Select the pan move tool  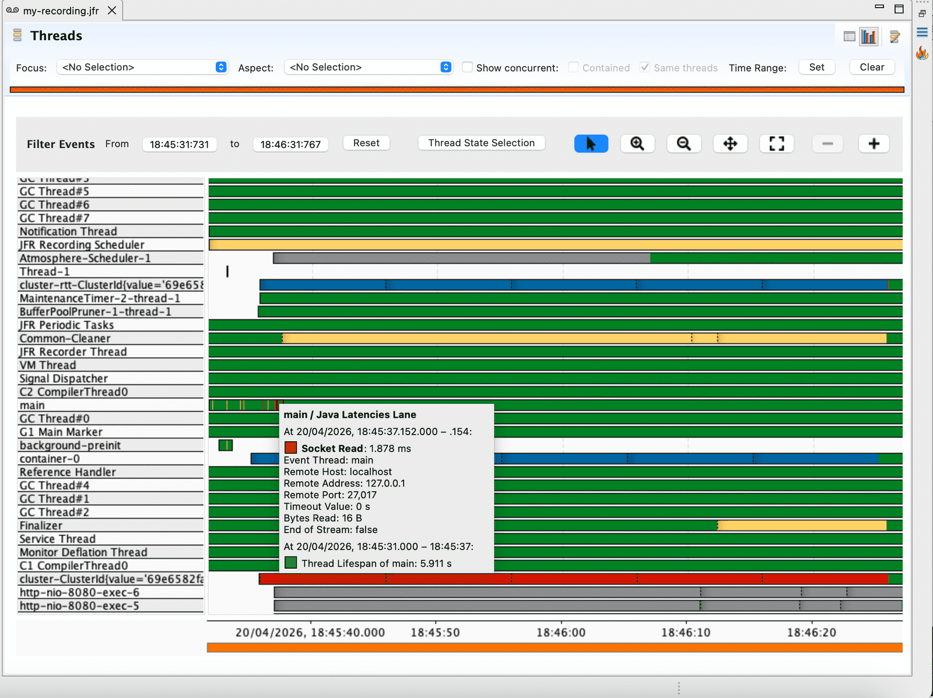point(730,144)
